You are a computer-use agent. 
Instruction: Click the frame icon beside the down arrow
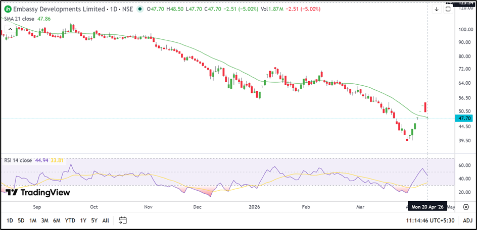coord(448,9)
